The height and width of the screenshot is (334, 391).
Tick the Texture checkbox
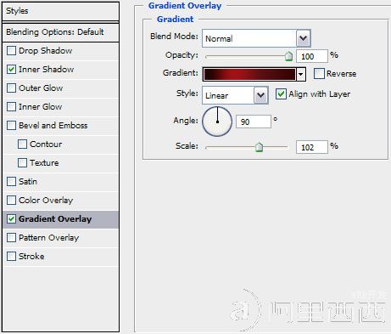tap(22, 163)
